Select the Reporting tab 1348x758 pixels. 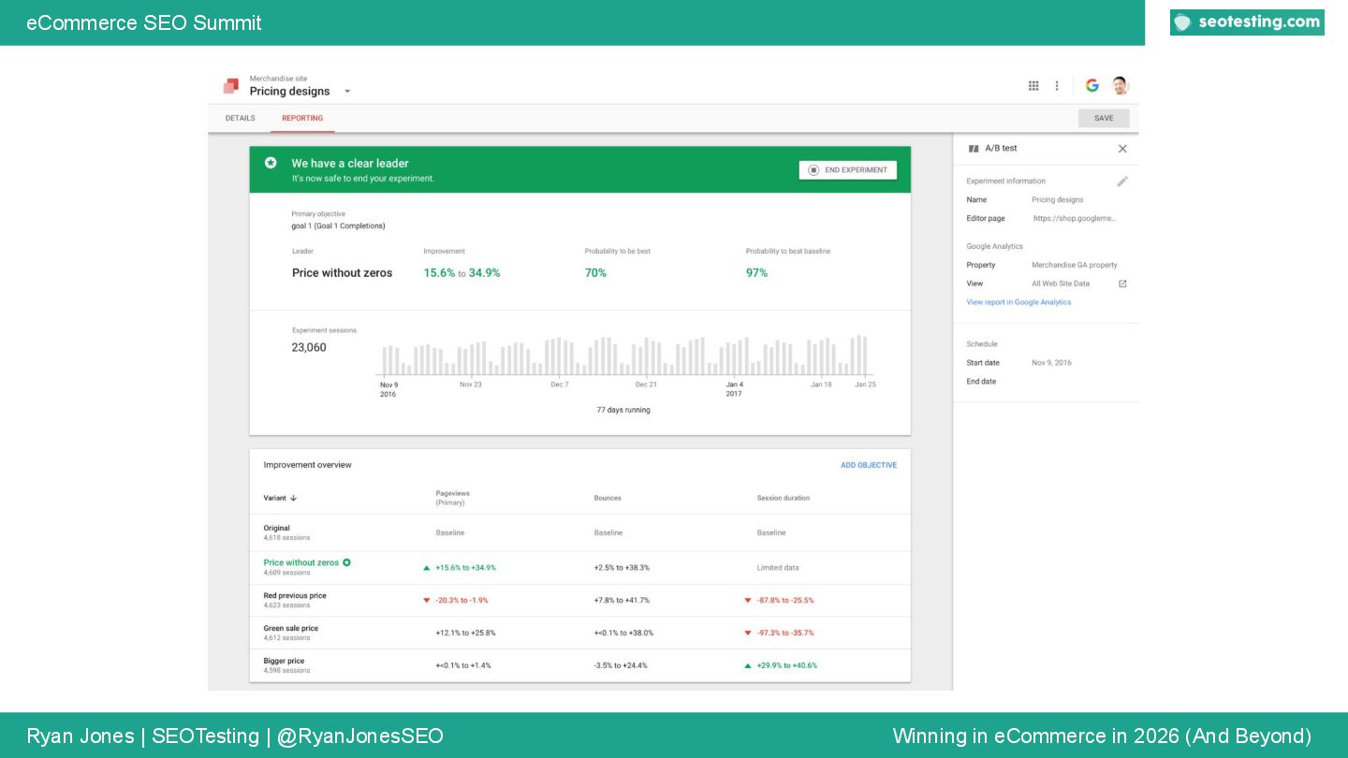[302, 119]
